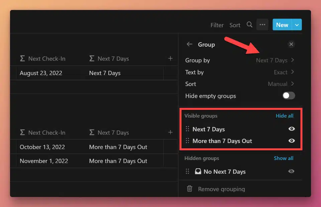Click the lower table's Next Check-In column header
Image resolution: width=321 pixels, height=207 pixels.
tap(42, 132)
